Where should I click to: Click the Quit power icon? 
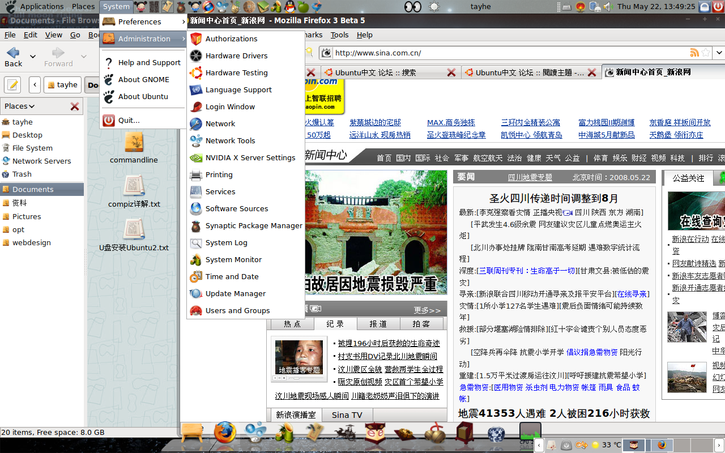pyautogui.click(x=109, y=120)
